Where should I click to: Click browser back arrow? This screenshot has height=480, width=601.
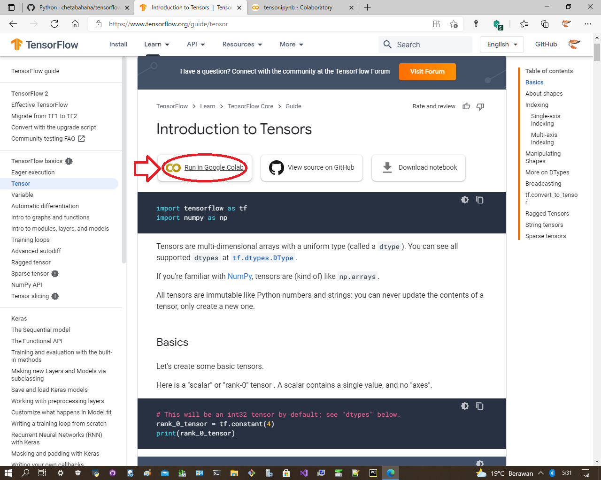click(x=13, y=24)
